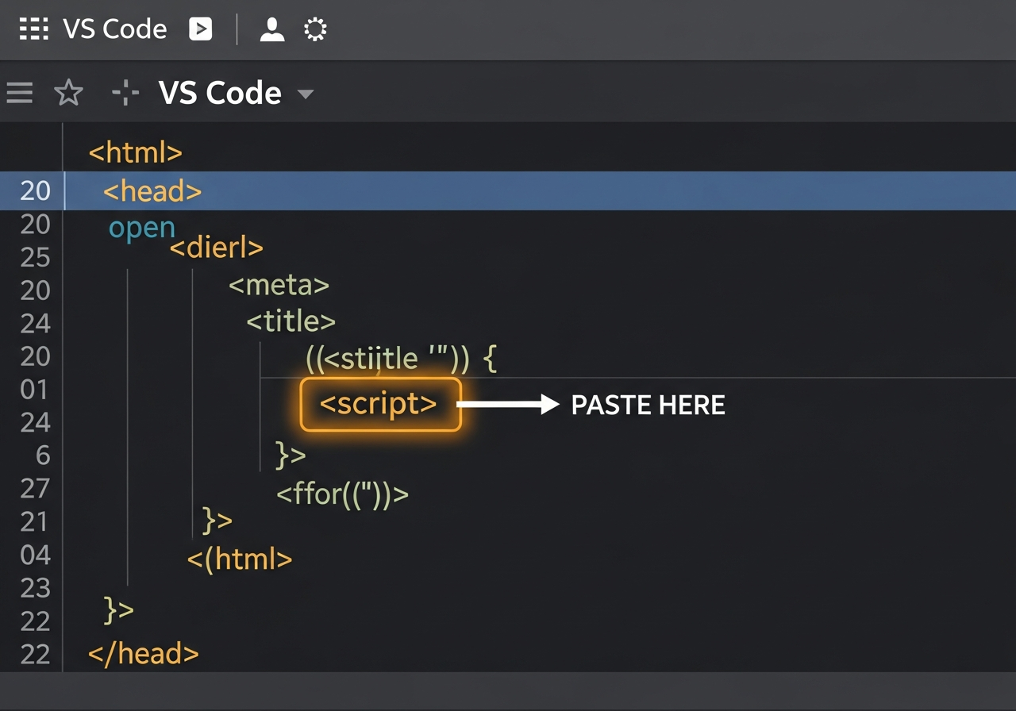Select the open keyword below head
1016x711 pixels.
pyautogui.click(x=142, y=226)
